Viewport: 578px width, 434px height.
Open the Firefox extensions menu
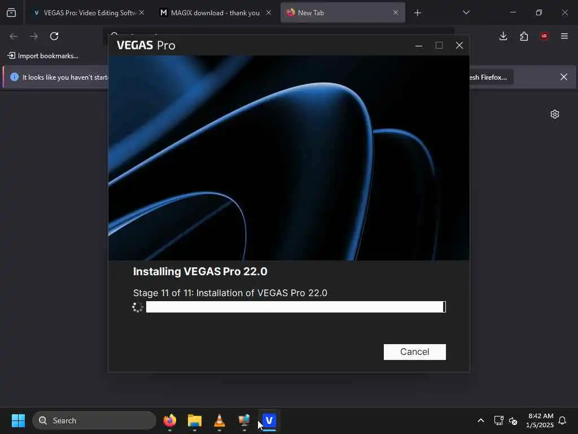click(524, 36)
